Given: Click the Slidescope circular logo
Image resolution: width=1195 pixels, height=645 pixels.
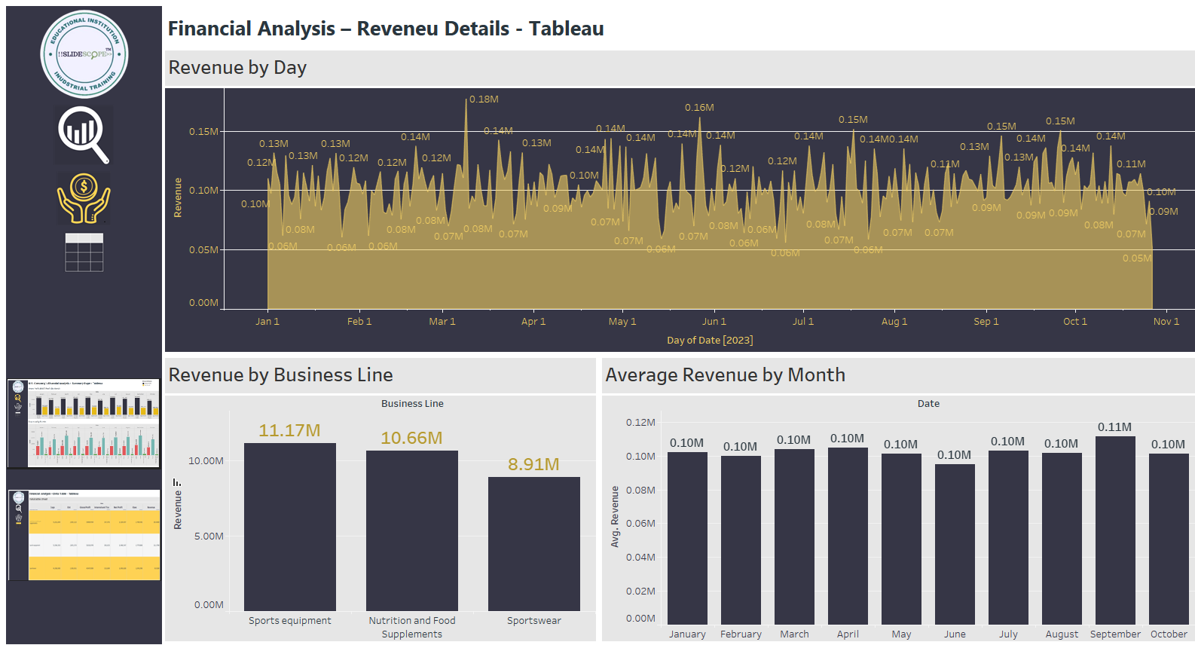Looking at the screenshot, I should click(84, 54).
